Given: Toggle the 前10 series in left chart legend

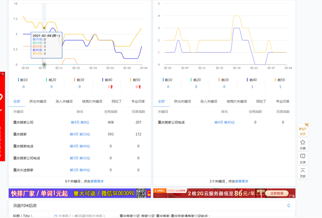Looking at the screenshot, I should coord(23,80).
